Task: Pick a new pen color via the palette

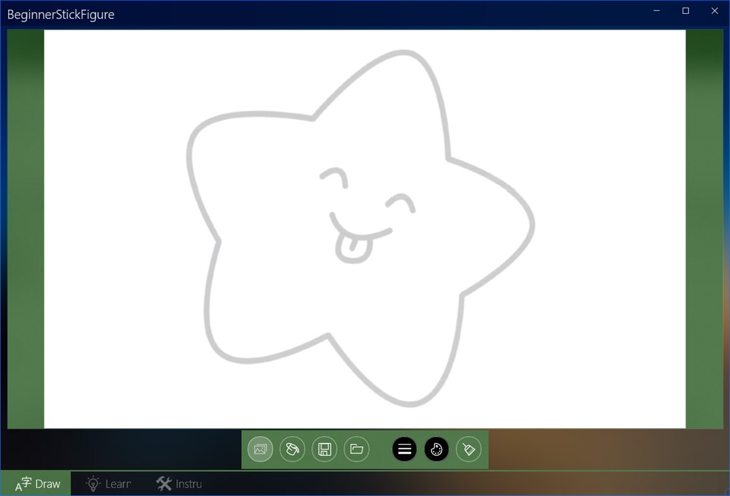Action: point(436,449)
